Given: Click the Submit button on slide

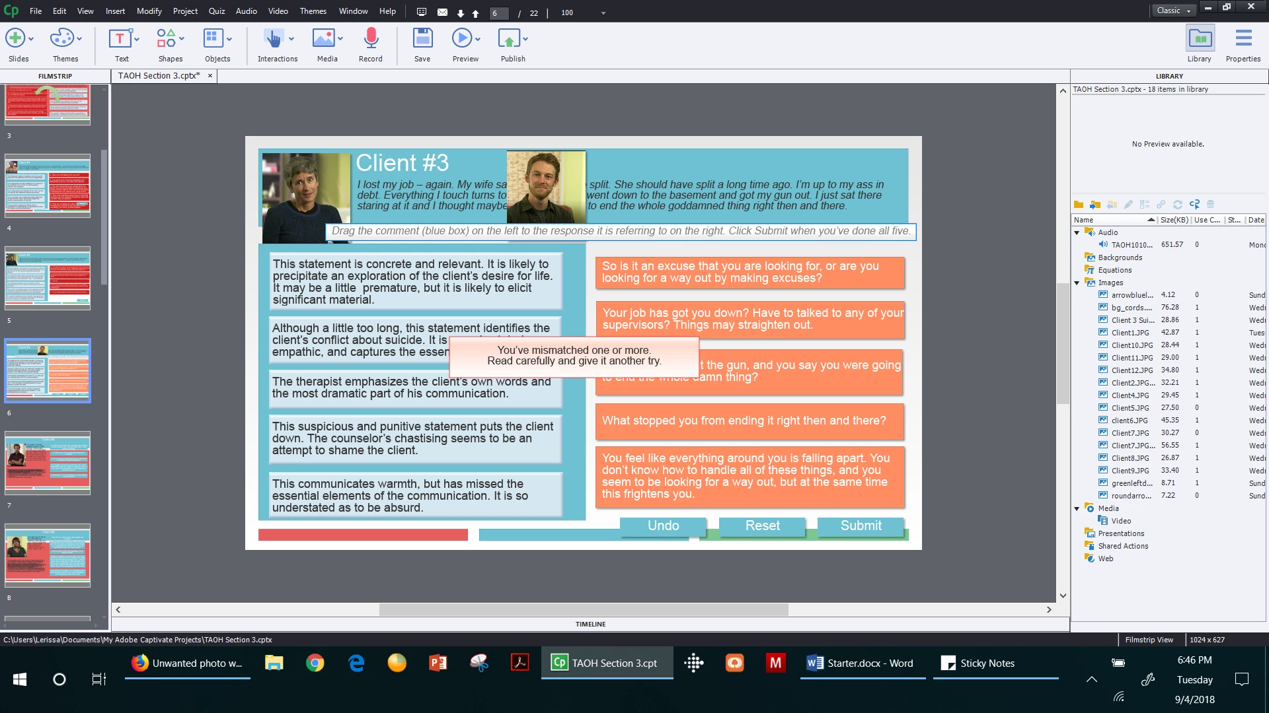Looking at the screenshot, I should 861,526.
